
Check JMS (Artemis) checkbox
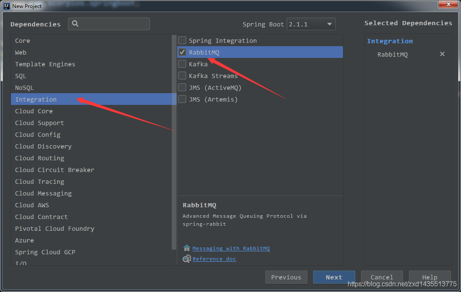(x=182, y=99)
